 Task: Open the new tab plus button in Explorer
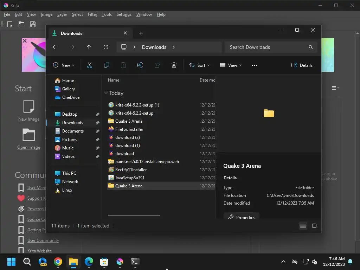click(141, 33)
